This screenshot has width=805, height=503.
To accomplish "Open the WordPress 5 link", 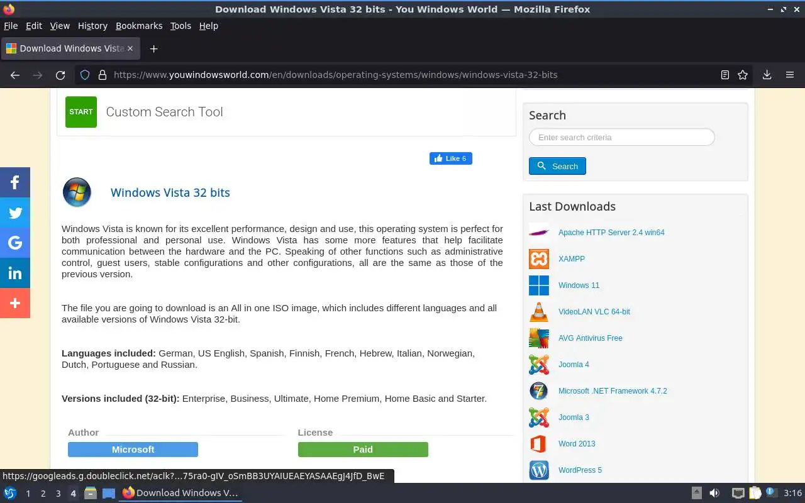I will [x=580, y=470].
